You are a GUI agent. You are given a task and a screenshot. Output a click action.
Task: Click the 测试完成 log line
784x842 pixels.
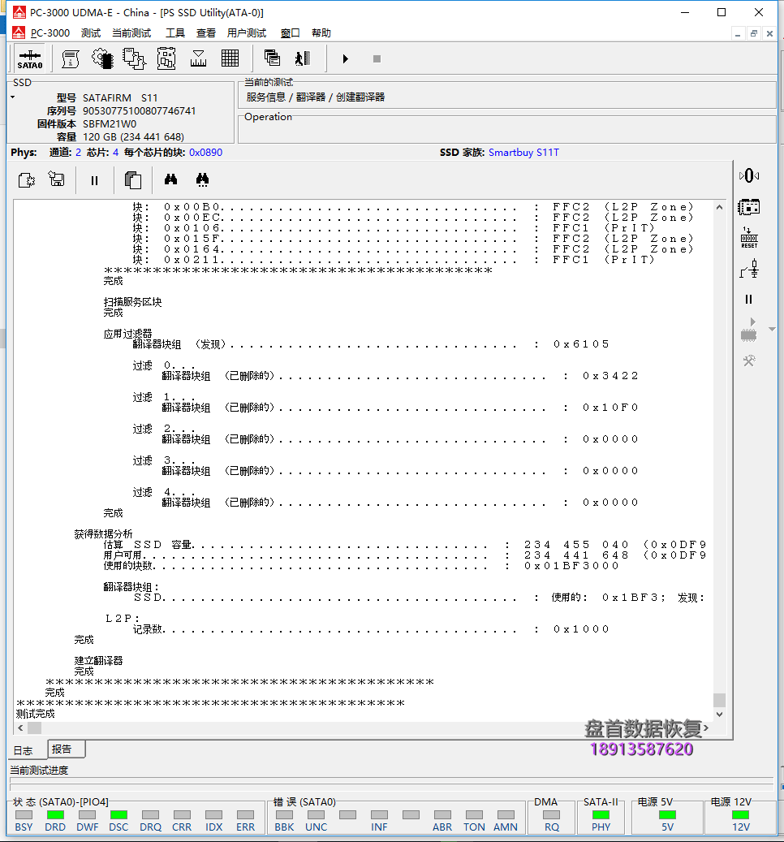point(36,714)
